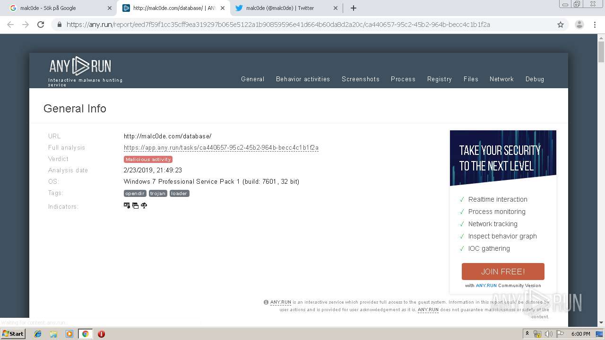Image resolution: width=605 pixels, height=340 pixels.
Task: Click the first ANY.RUN link in the disclaimer
Action: coord(281,302)
